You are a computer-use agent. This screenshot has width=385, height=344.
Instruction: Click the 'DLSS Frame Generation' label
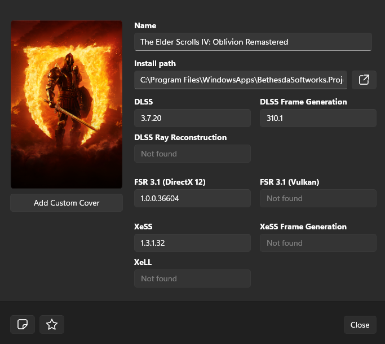coord(303,102)
